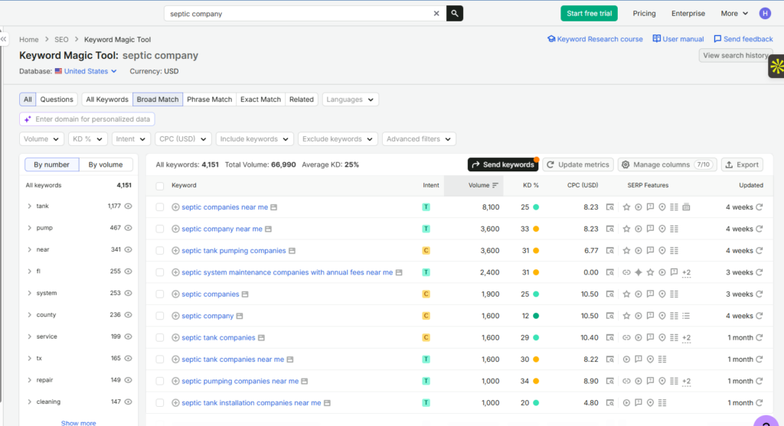Viewport: 784px width, 426px height.
Task: Open the Exclude keywords dropdown
Action: 338,139
